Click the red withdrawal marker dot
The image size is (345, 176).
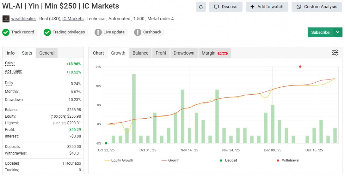(300, 67)
